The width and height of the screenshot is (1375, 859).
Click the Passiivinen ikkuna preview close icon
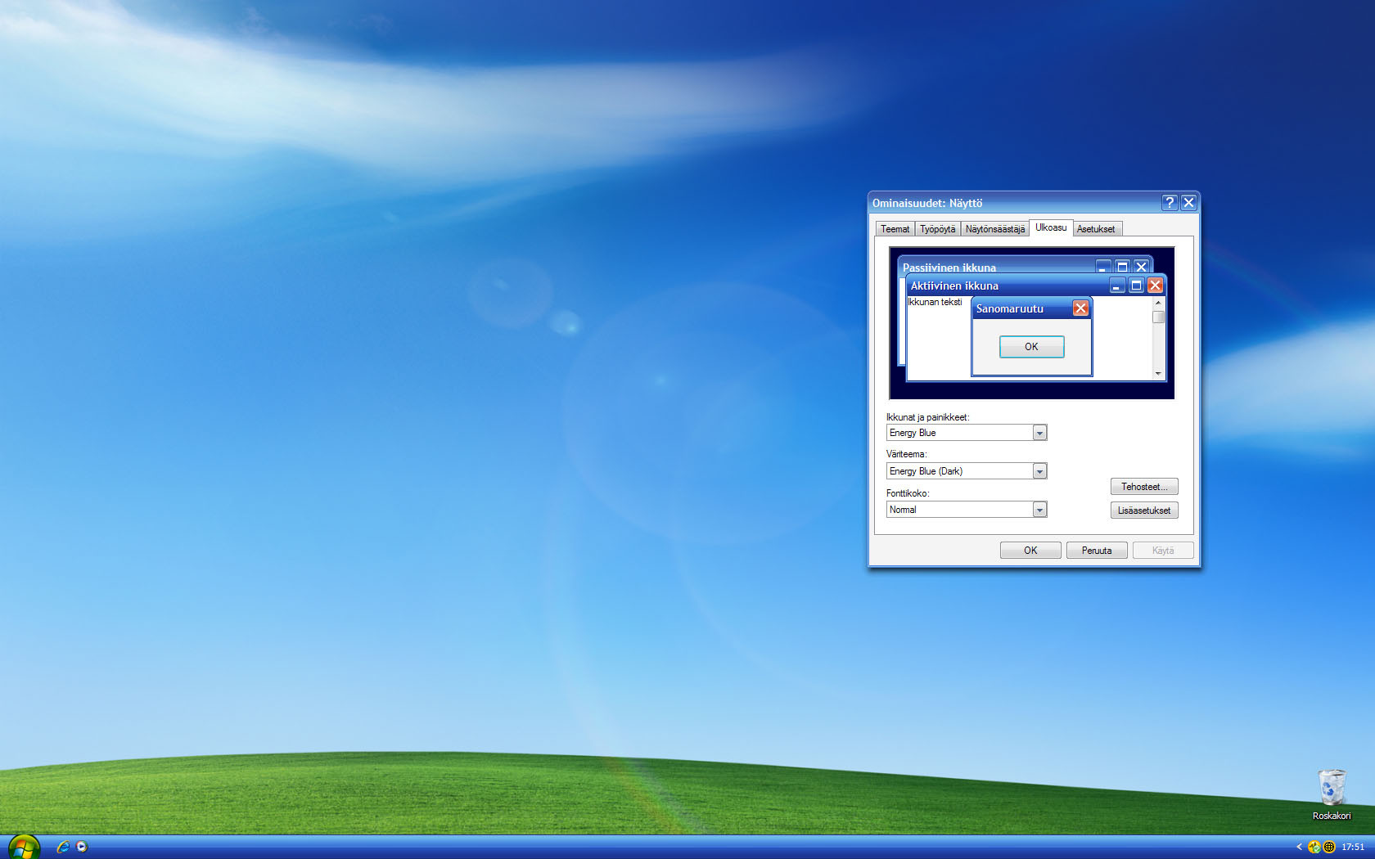coord(1141,267)
